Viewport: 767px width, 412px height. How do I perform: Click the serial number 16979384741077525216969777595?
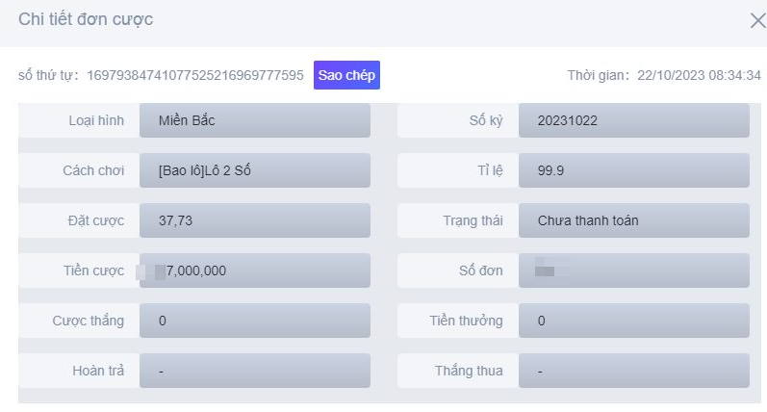click(x=195, y=75)
